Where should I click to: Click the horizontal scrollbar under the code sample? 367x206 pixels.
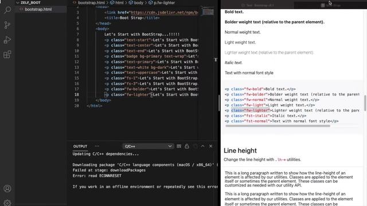click(278, 126)
